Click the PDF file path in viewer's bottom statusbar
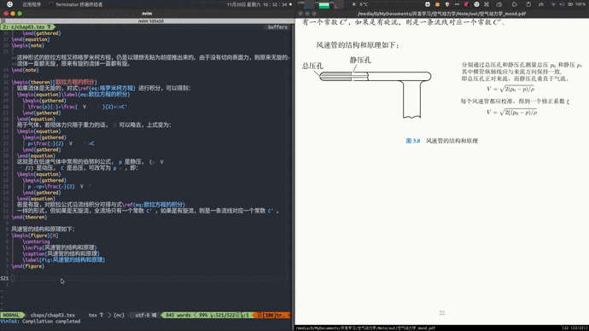This screenshot has height=331, width=589. tap(365, 328)
